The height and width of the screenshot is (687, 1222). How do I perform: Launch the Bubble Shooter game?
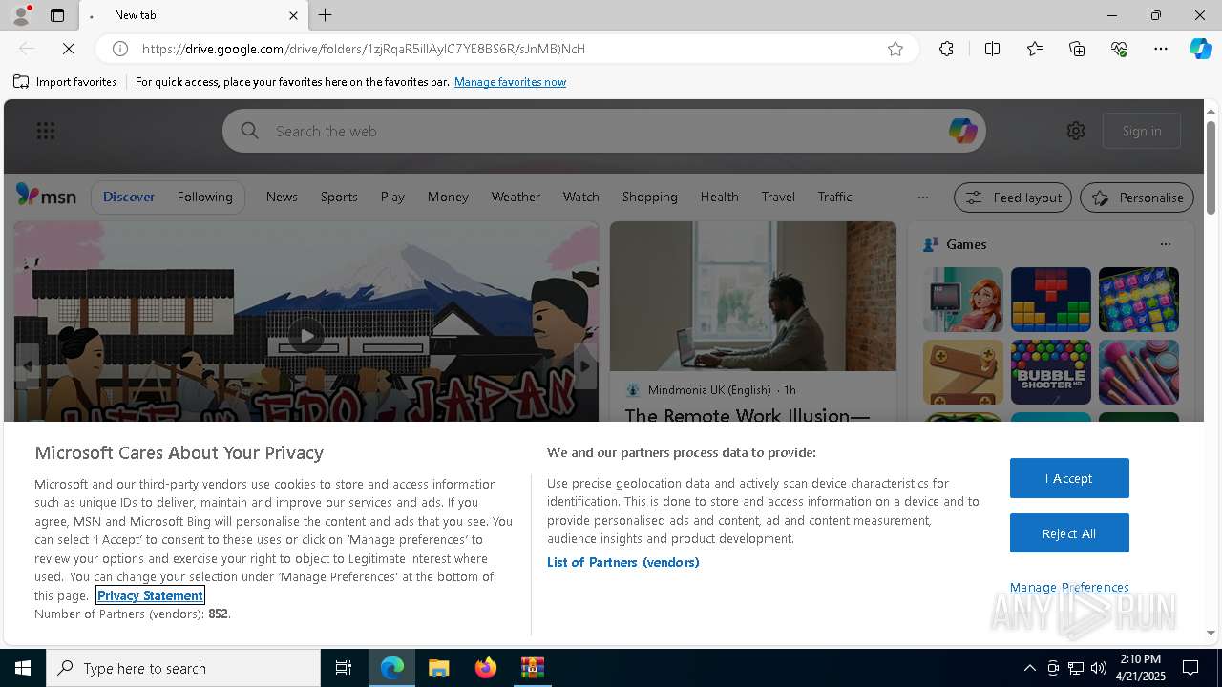tap(1050, 372)
